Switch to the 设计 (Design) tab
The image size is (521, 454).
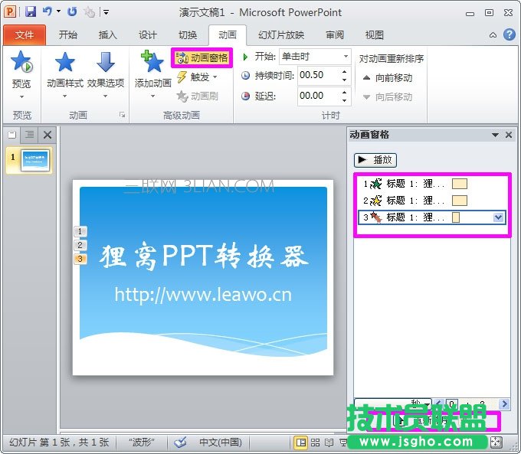pyautogui.click(x=148, y=35)
